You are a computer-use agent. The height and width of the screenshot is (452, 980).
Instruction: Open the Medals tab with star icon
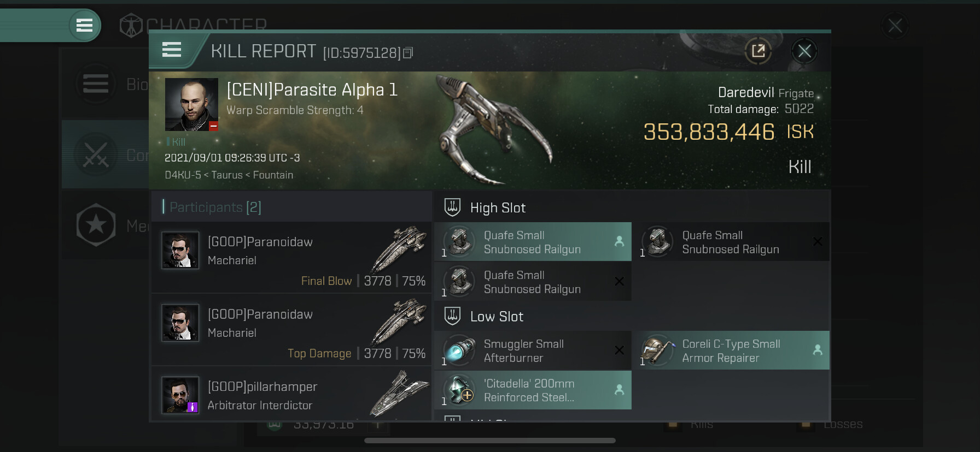[x=104, y=225]
